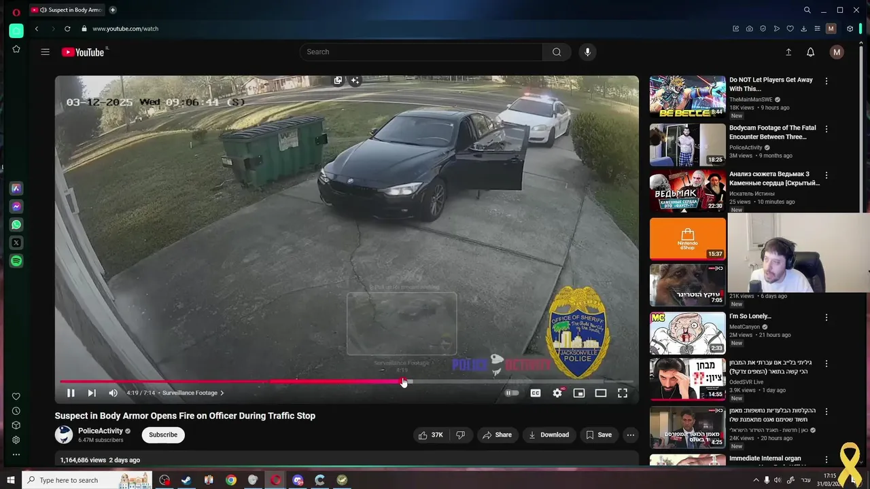Viewport: 870px width, 489px height.
Task: Pop out the video into a floating window
Action: pos(338,80)
